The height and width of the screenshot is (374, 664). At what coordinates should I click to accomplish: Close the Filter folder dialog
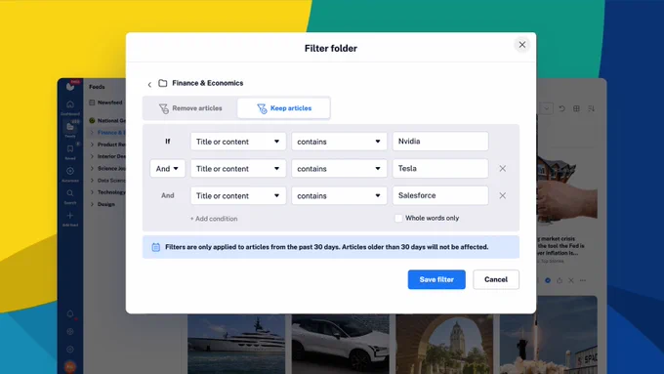tap(522, 45)
